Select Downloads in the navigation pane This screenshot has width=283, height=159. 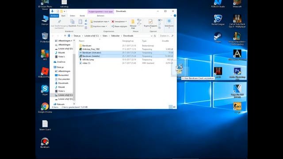click(63, 83)
